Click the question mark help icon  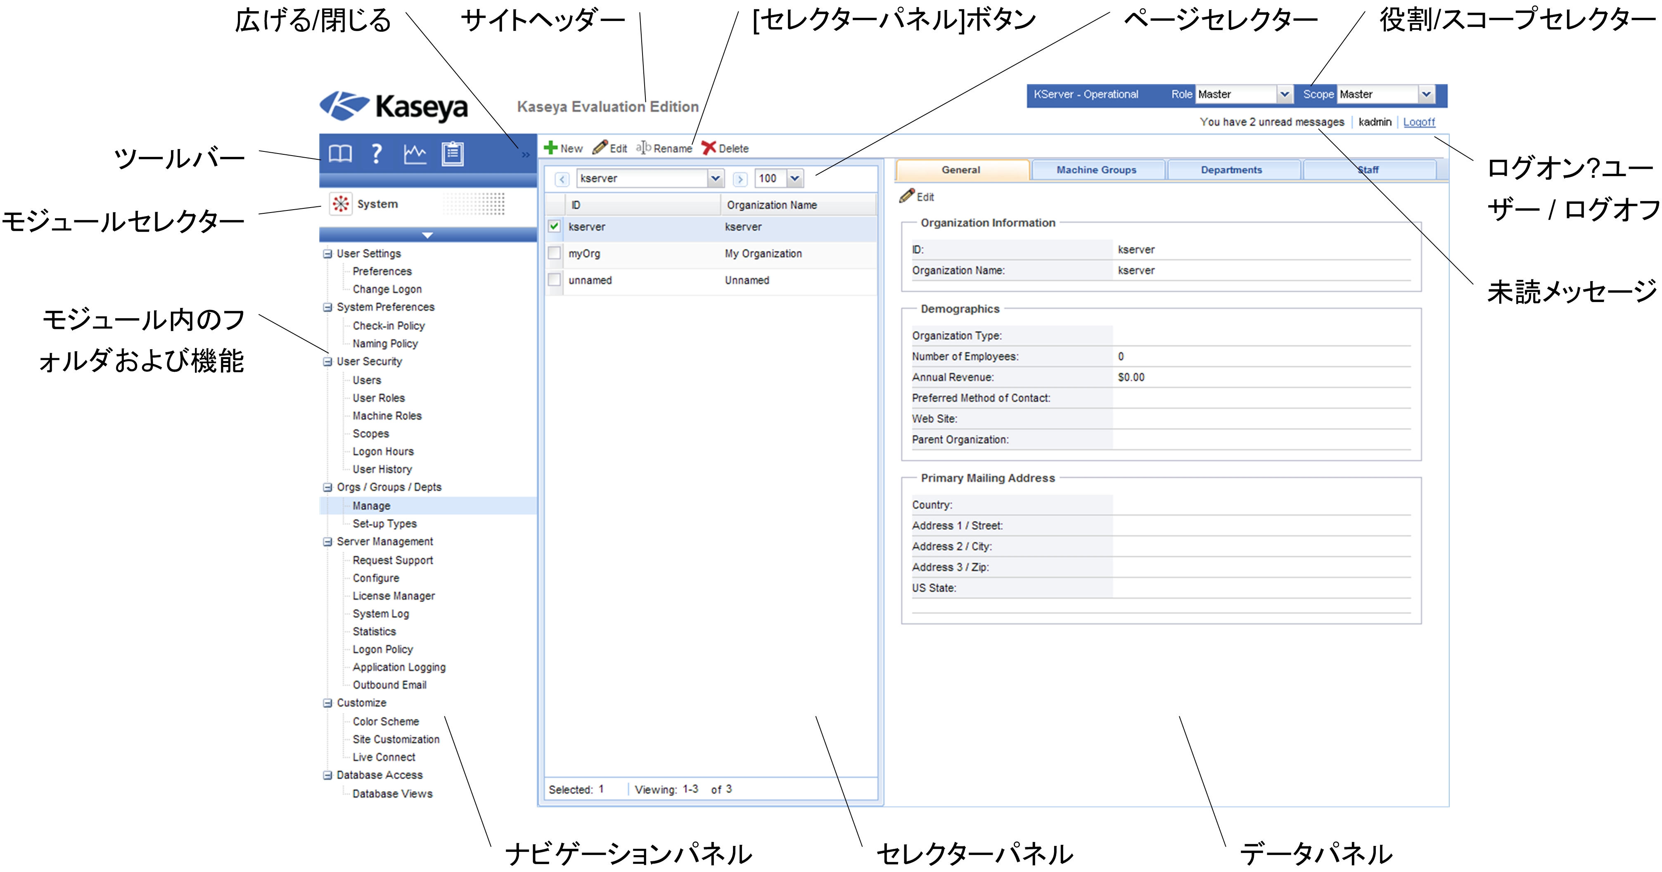tap(377, 154)
